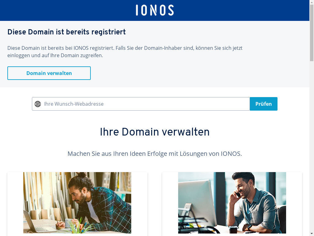Click the blue header bar left of the IONOS logo
314x236 pixels.
61,10
